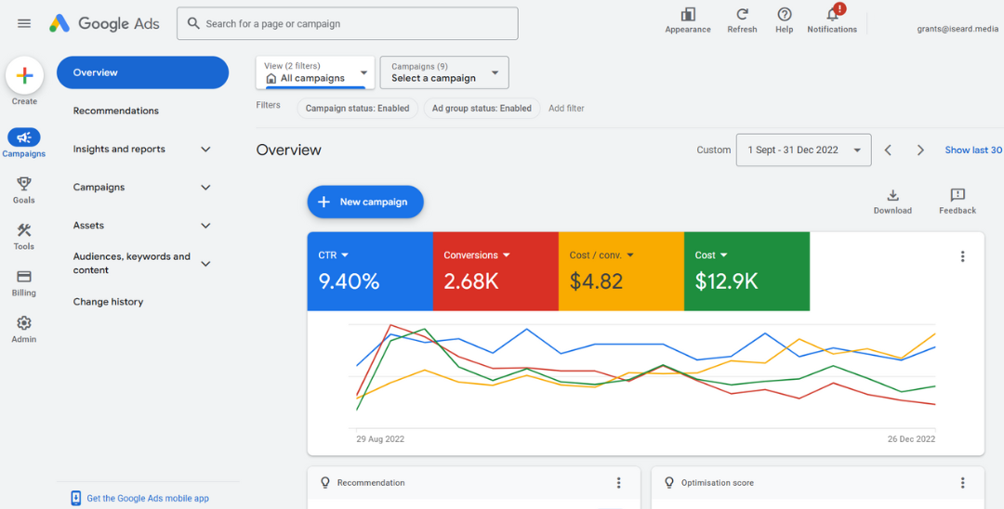Expand Insights and reports section
Viewport: 1004px width, 509px height.
205,150
